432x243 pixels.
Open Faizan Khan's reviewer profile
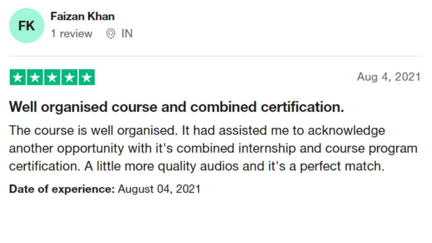coord(82,16)
